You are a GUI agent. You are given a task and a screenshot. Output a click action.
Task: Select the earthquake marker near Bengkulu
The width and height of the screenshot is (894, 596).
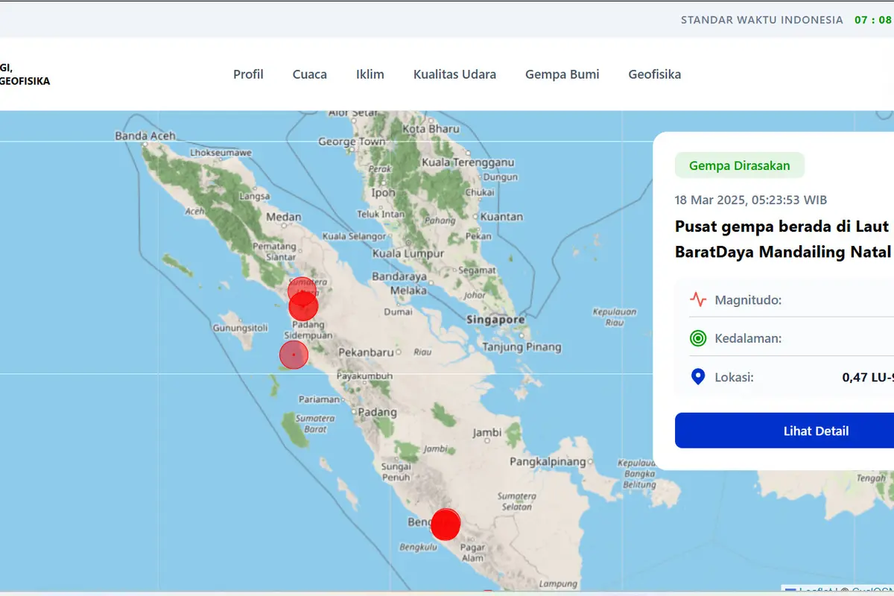point(446,524)
